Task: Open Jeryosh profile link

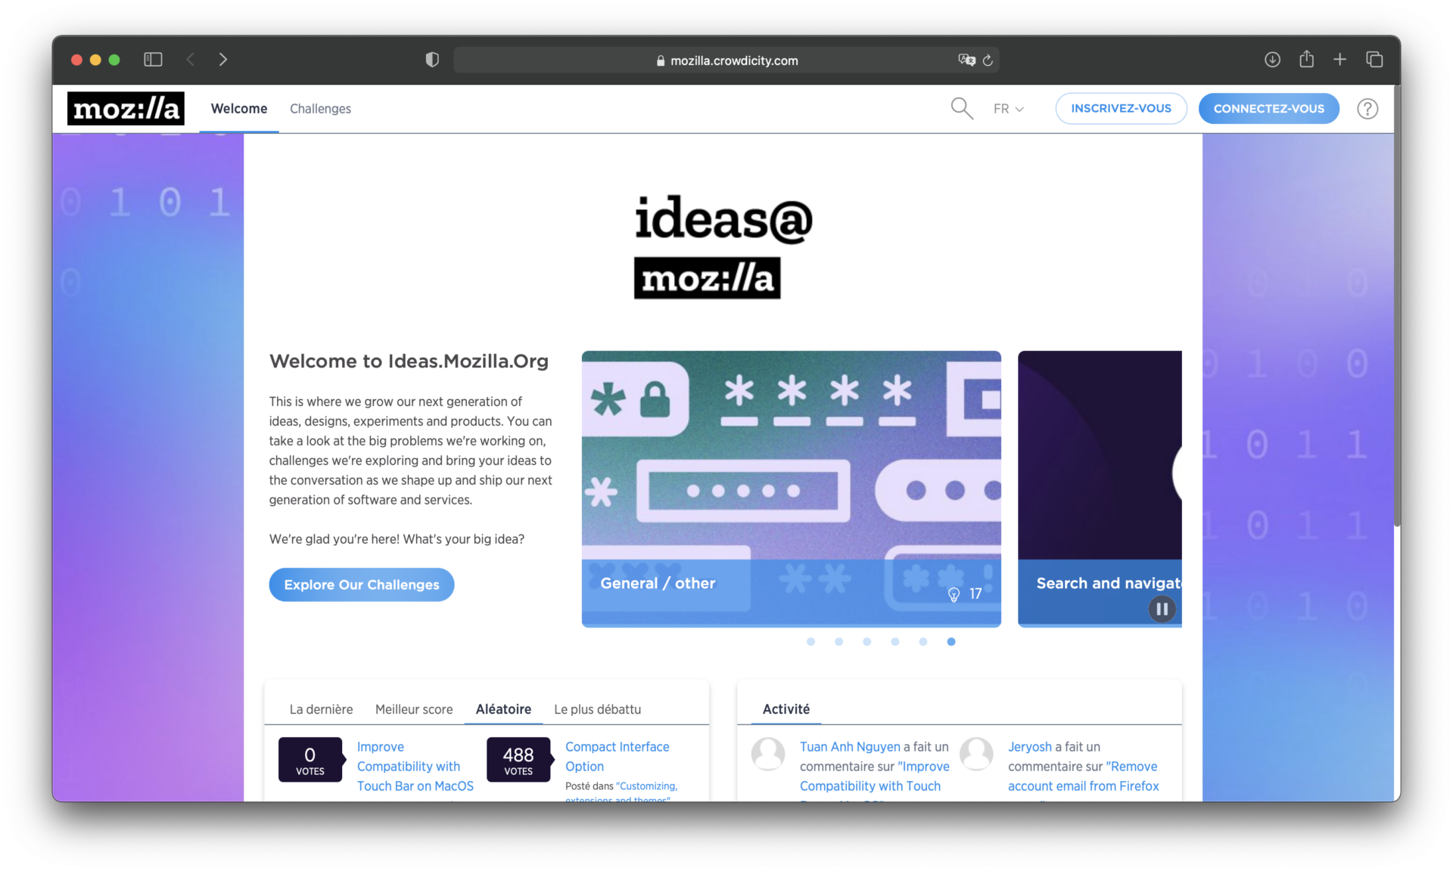Action: click(1029, 746)
